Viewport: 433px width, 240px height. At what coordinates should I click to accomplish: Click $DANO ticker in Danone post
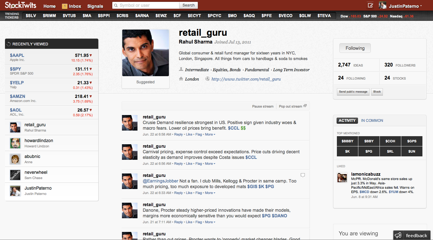pyautogui.click(x=279, y=216)
